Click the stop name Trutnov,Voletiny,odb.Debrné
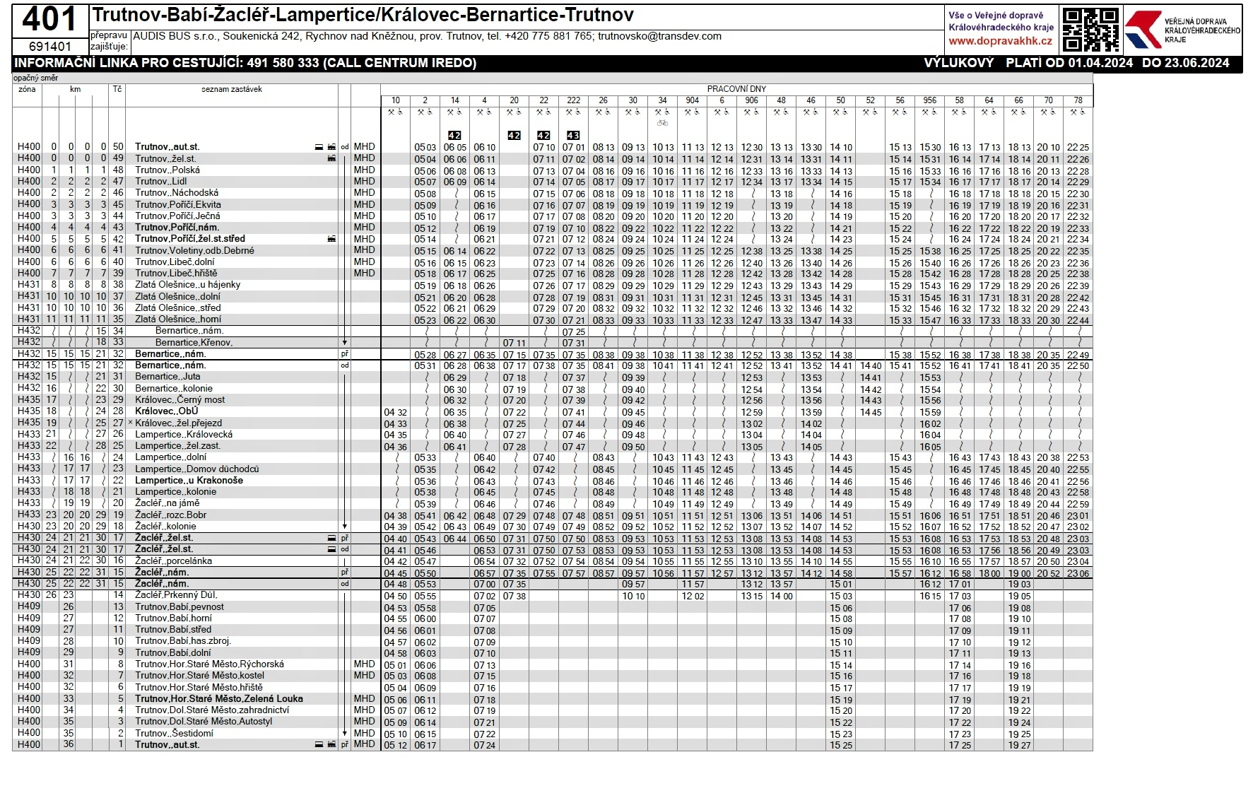1253x798 pixels. tap(194, 250)
